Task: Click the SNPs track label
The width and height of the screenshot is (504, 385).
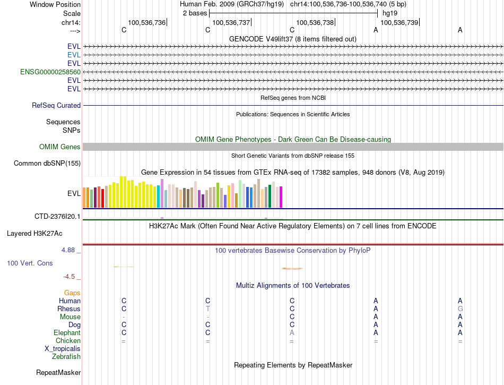Action: [x=72, y=130]
